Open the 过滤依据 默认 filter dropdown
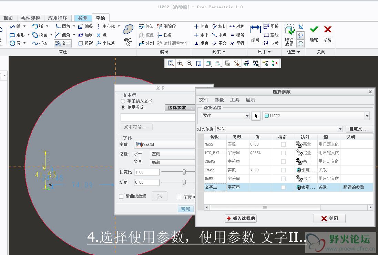Viewport: 378px width, 255px height. 340,129
